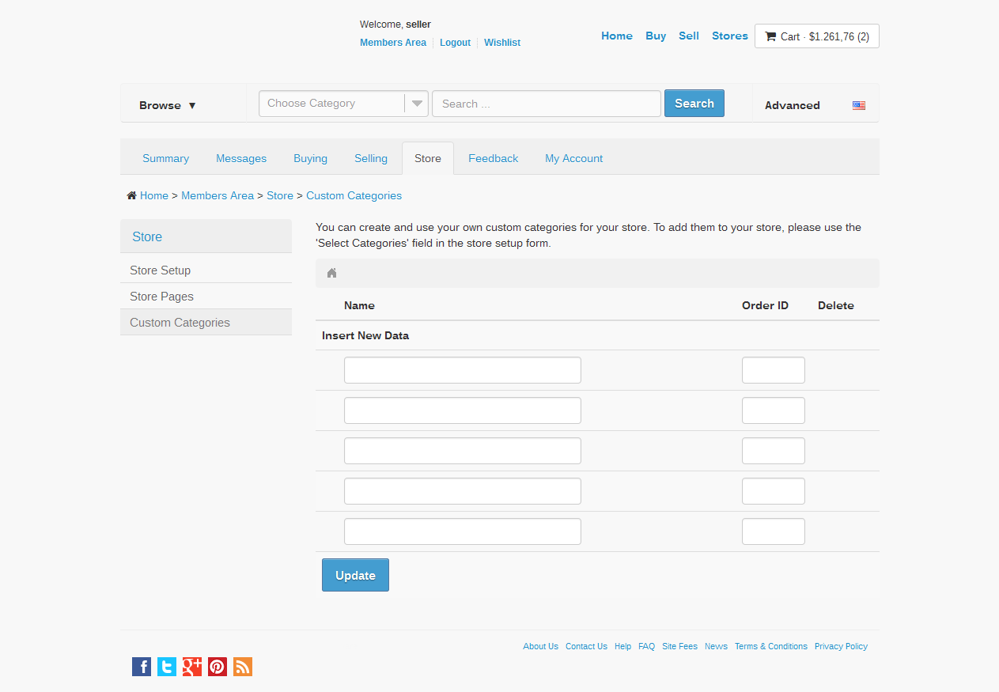Open the RSS feed icon
This screenshot has width=999, height=692.
coord(243,667)
